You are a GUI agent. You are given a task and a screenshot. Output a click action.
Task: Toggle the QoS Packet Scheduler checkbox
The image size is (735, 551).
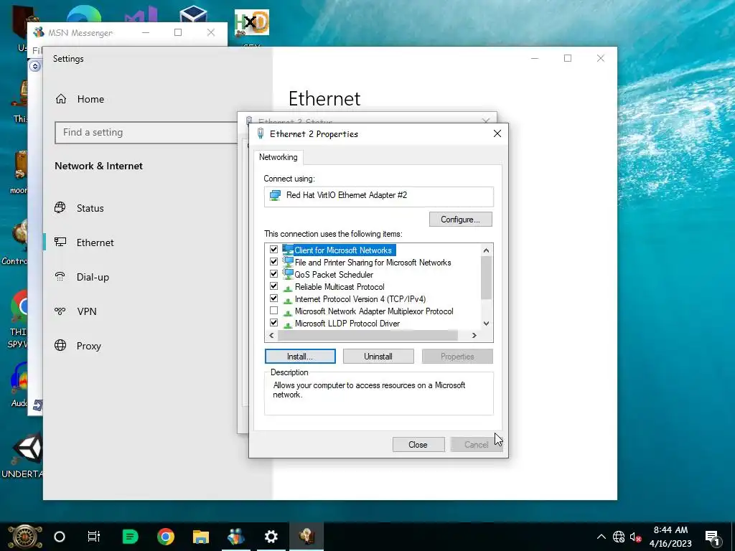pos(273,274)
